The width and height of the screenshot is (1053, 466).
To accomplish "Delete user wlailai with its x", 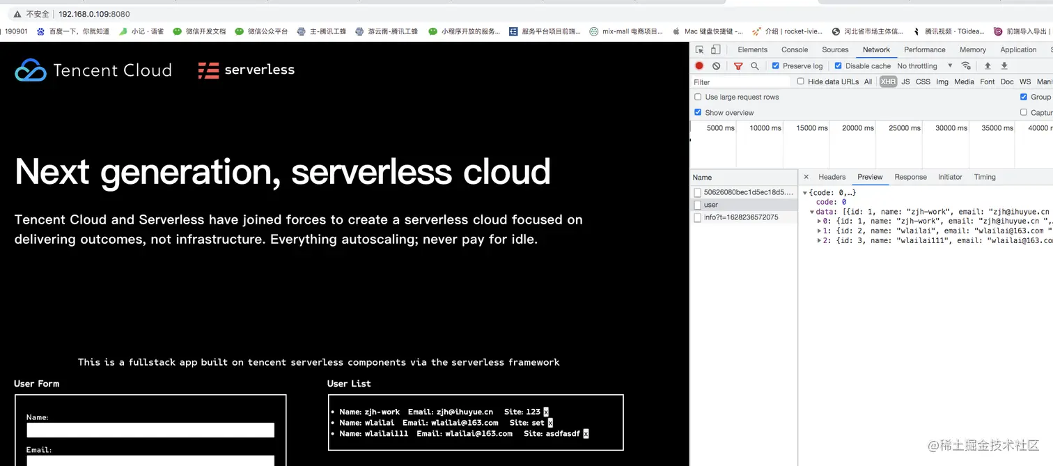I will (550, 423).
